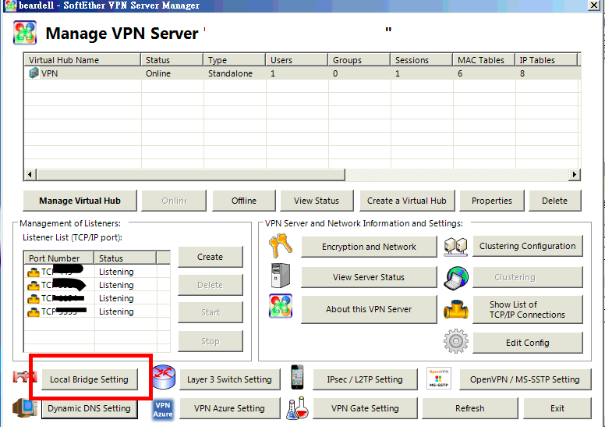
Task: Click the twin servers icon beside Clustering Configuration
Action: coord(455,247)
